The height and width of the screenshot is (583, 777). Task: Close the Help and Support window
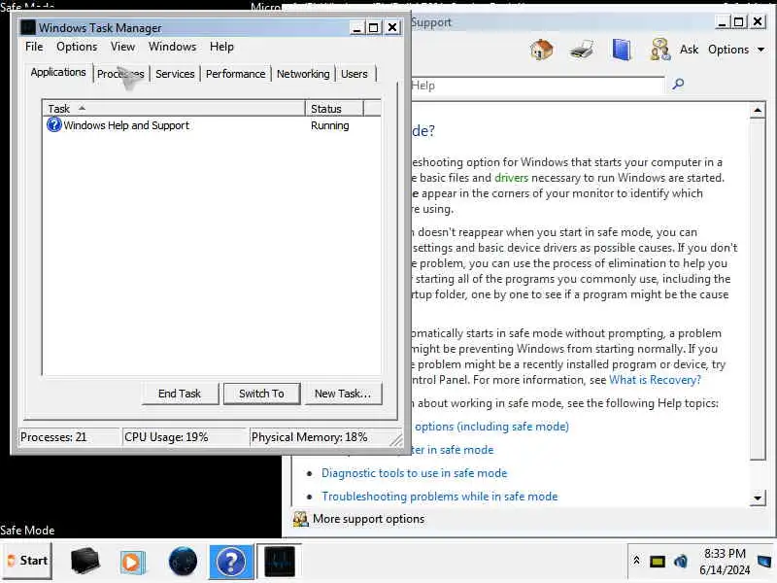tap(758, 21)
